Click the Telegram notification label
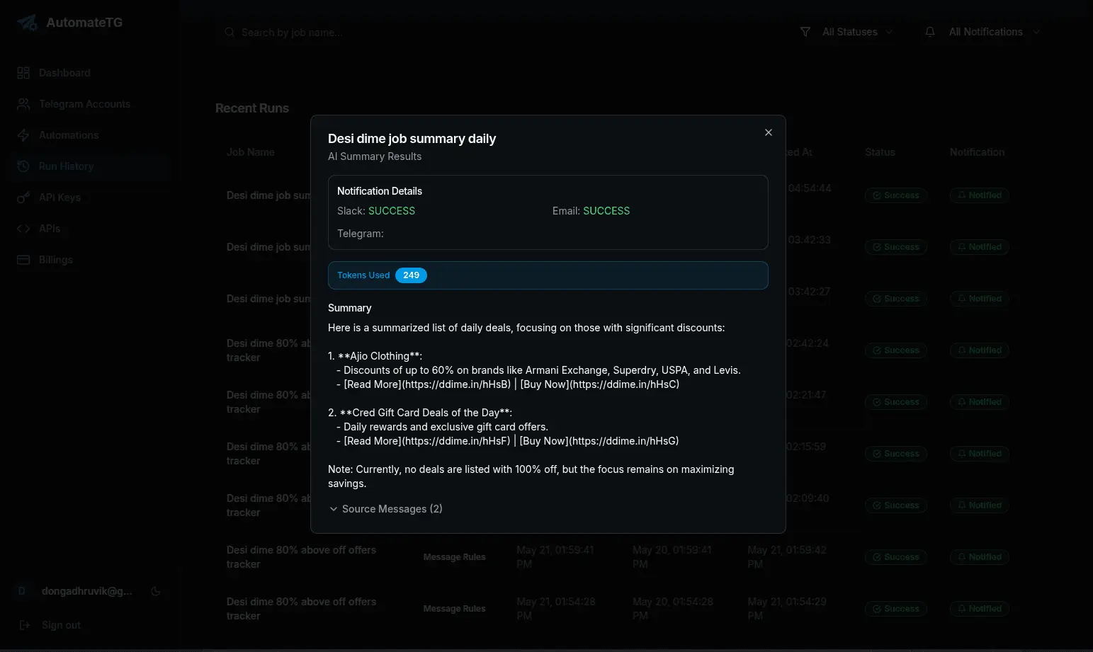Viewport: 1093px width, 652px height. 361,234
